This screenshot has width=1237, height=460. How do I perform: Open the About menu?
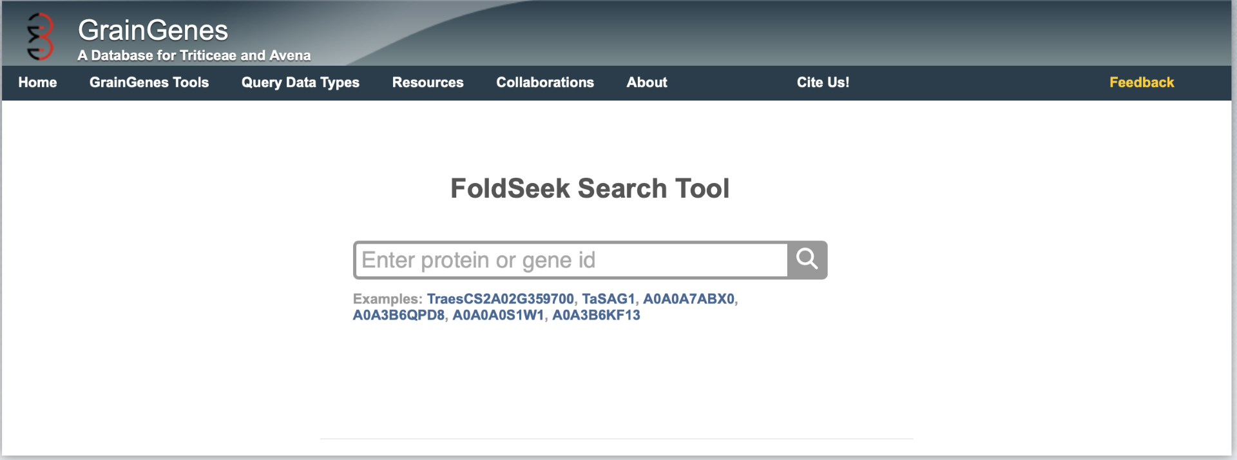(x=647, y=82)
